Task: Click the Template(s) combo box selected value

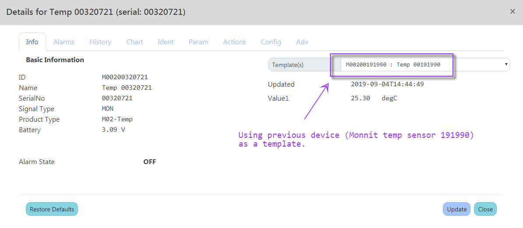Action: [393, 65]
